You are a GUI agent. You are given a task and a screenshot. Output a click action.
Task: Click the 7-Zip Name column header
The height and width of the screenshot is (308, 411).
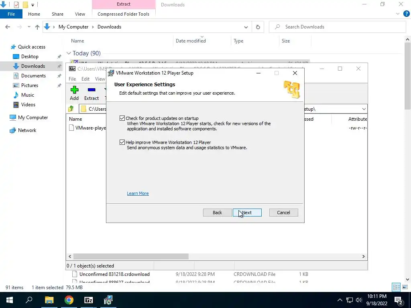pos(75,119)
